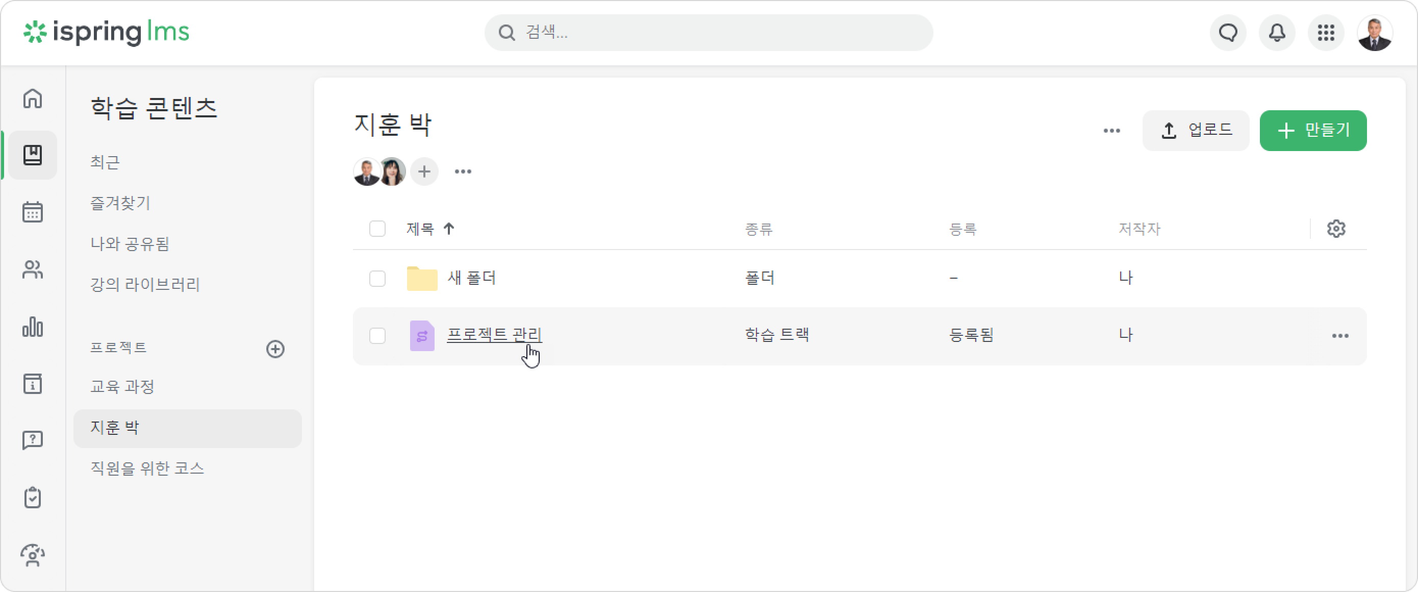Open the 프로젝트 관리 row actions menu
Screen dimensions: 1418x592
coord(1340,336)
